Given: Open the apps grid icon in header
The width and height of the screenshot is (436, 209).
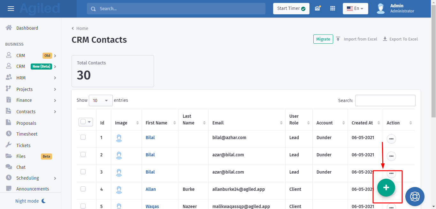Looking at the screenshot, I should [x=333, y=9].
